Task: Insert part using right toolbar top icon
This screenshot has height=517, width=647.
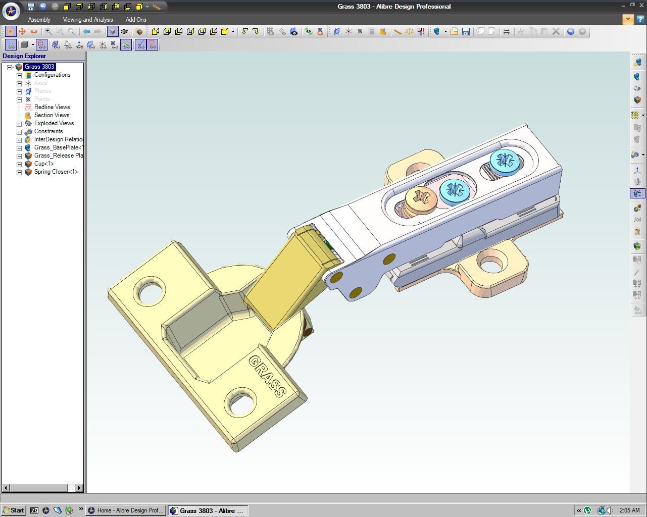Action: pos(637,62)
